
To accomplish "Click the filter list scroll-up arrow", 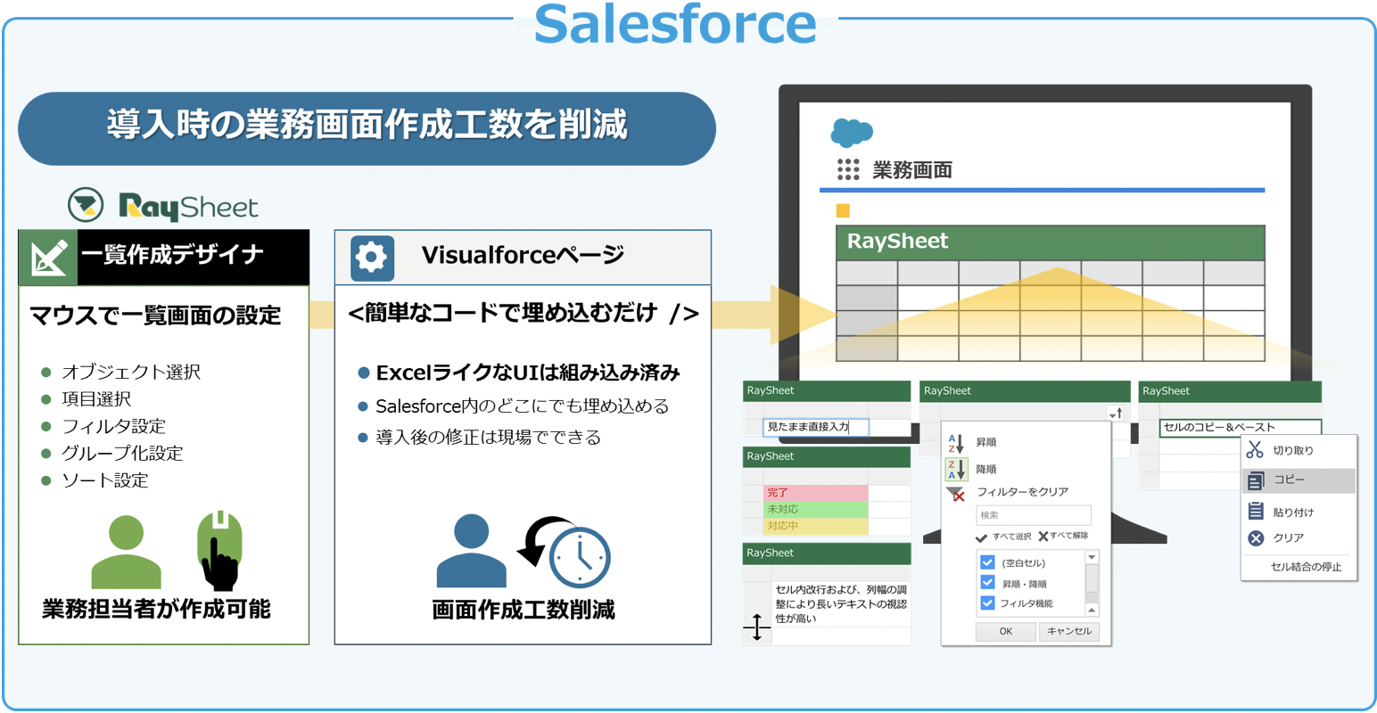I will pyautogui.click(x=1092, y=611).
